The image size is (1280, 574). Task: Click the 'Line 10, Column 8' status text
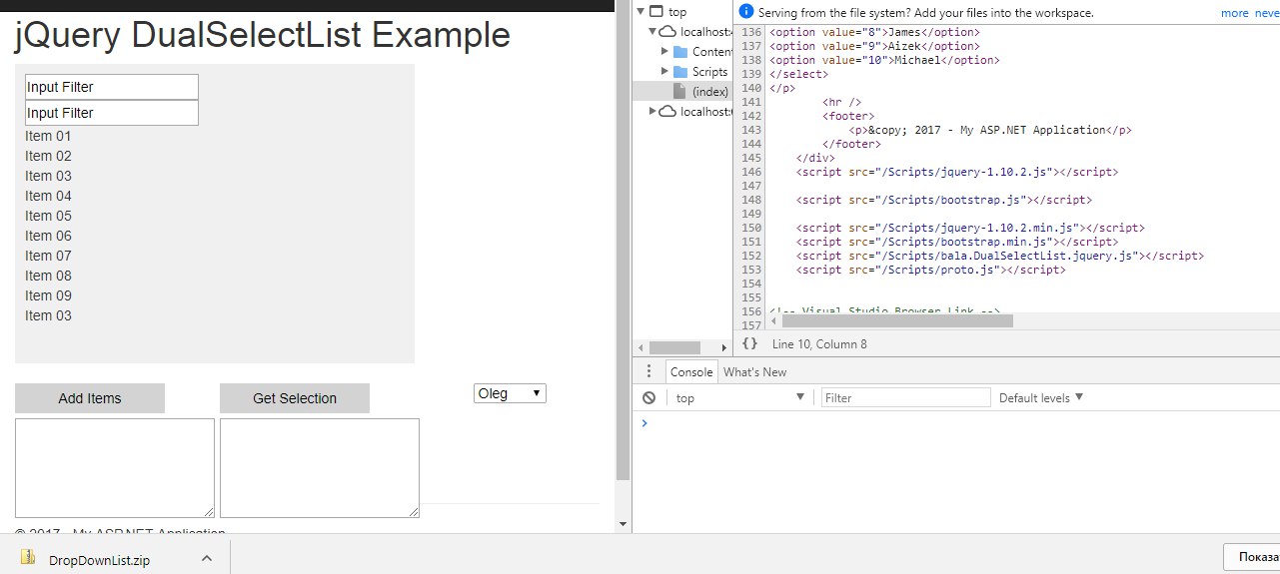pyautogui.click(x=819, y=344)
